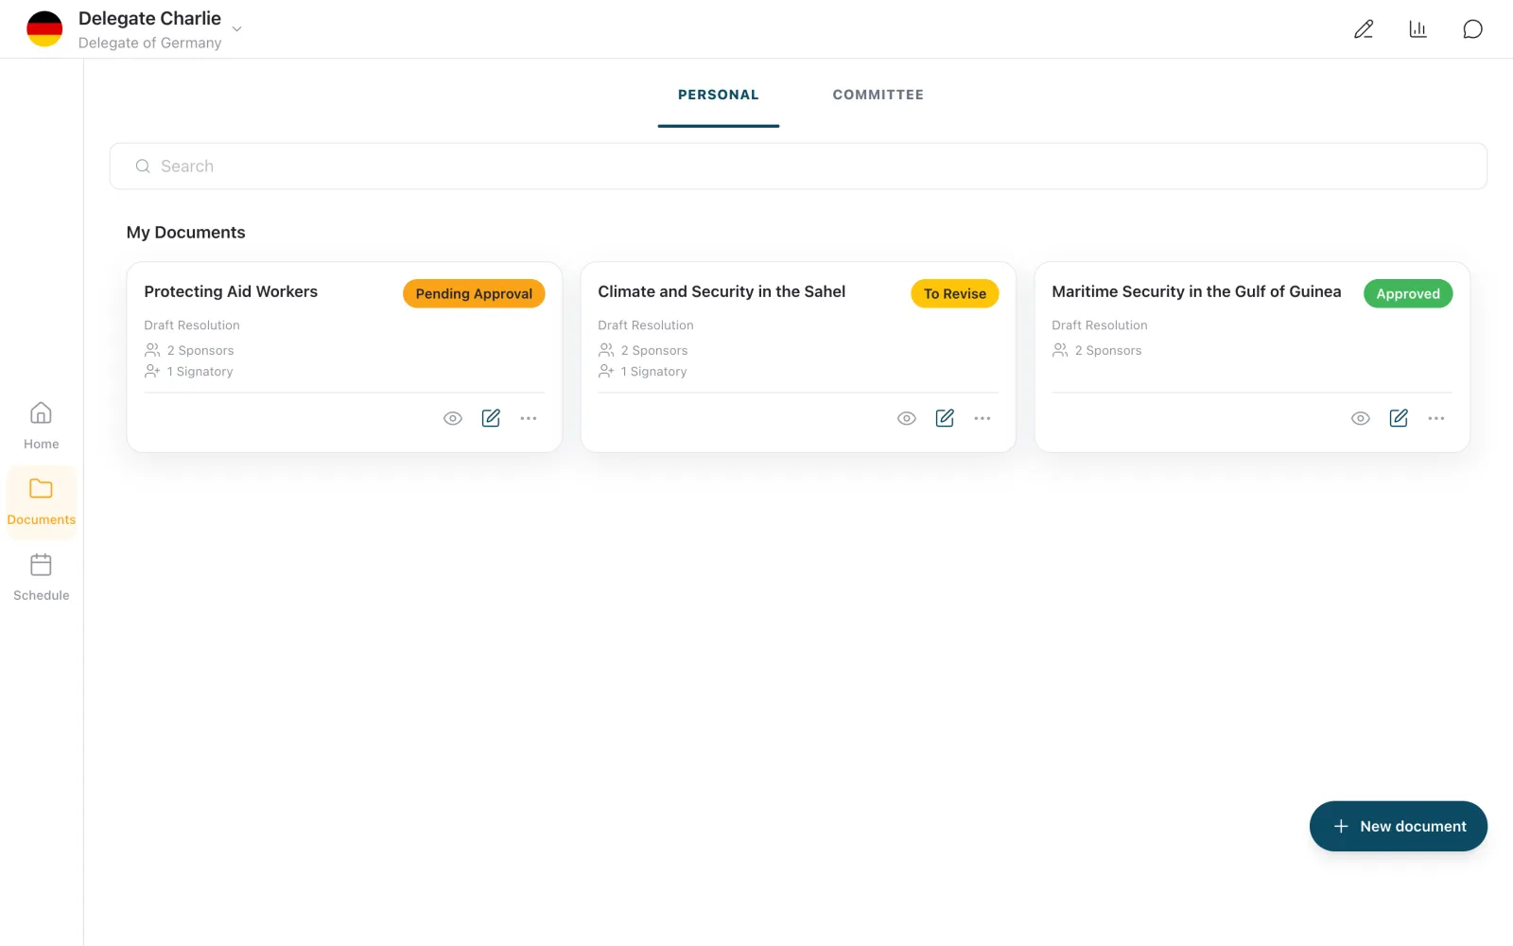Open the chat bubble icon in header
The height and width of the screenshot is (946, 1513).
pos(1472,29)
